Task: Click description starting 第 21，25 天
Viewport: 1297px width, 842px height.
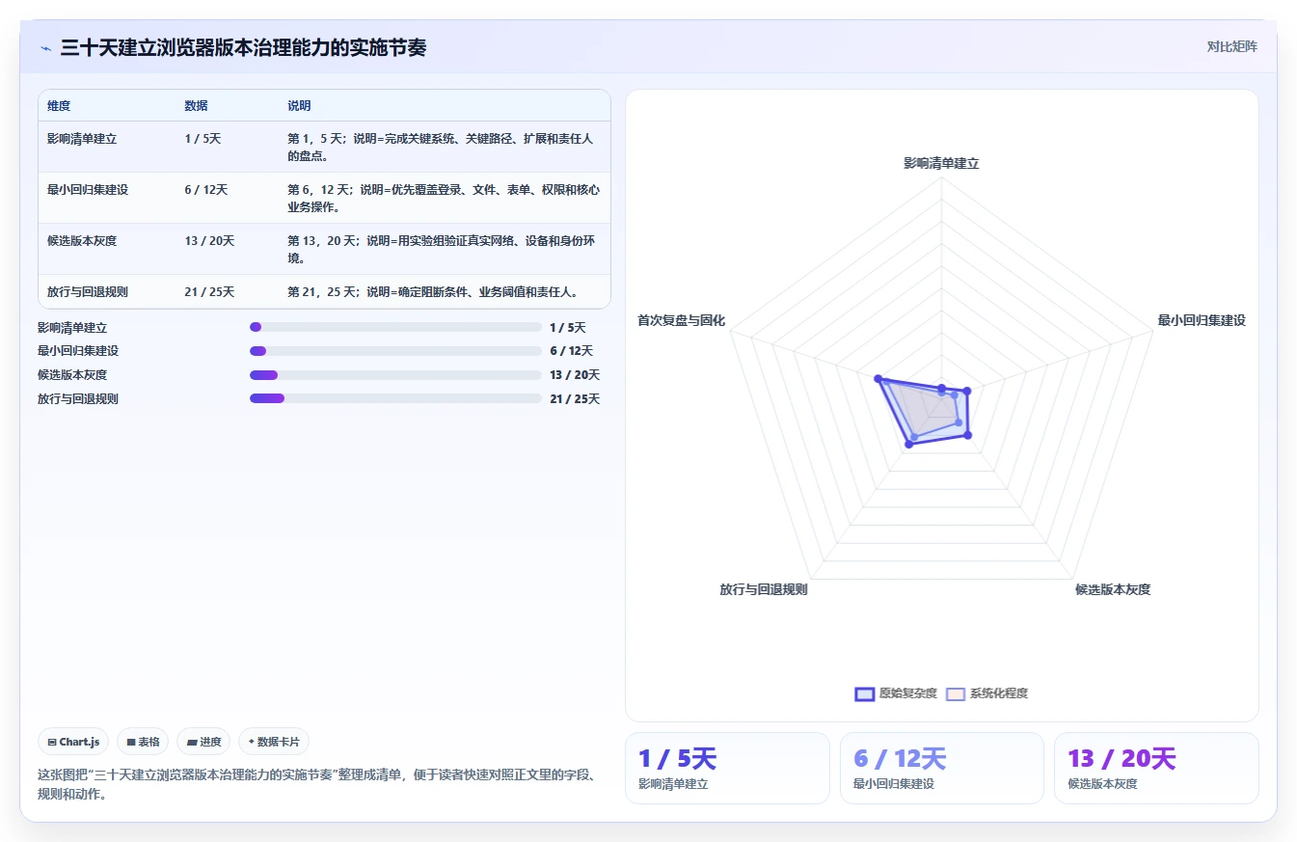Action: [x=433, y=292]
